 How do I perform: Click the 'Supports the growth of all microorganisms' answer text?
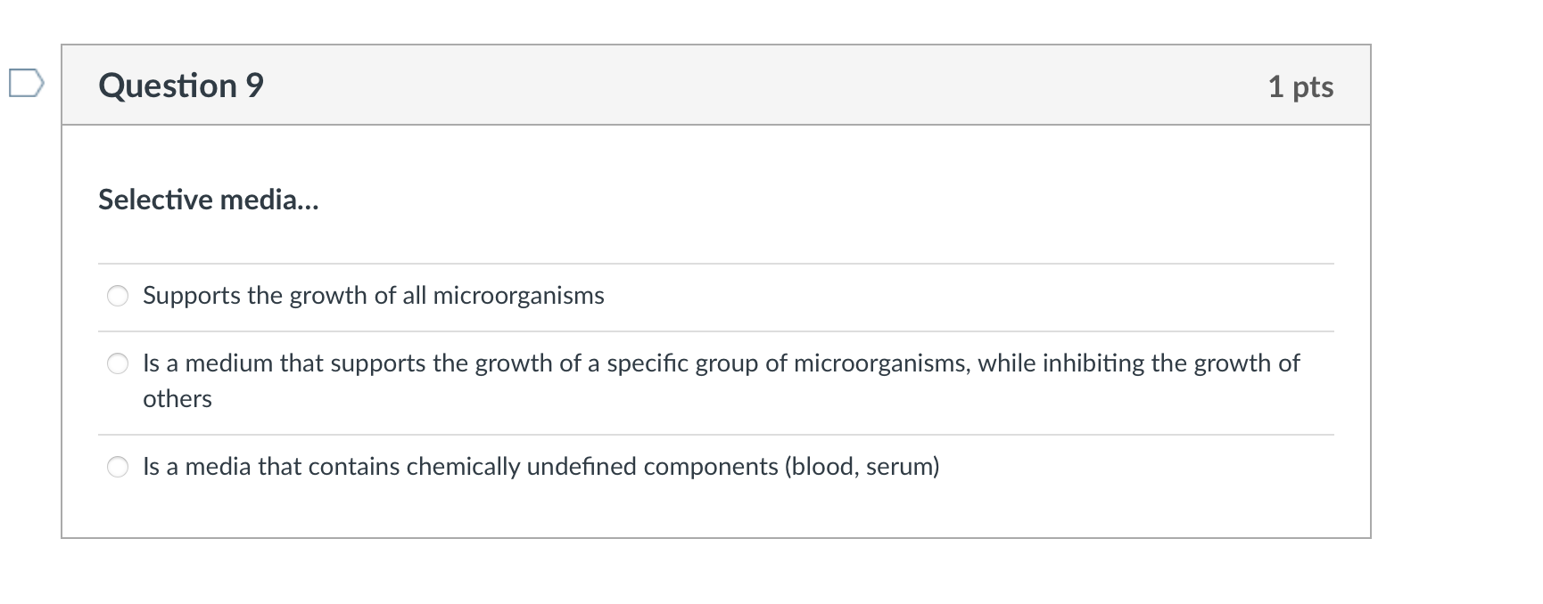coord(373,296)
